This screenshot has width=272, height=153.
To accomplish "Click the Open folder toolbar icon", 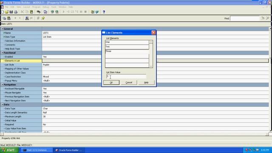I will (x=7, y=12).
